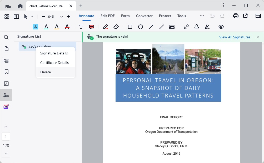
Task: Dismiss the signature valid notification bar
Action: 257,37
